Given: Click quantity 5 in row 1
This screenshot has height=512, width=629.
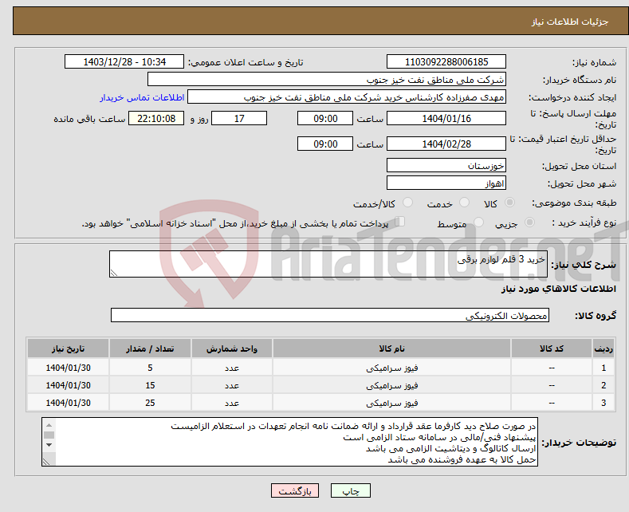Looking at the screenshot, I should point(150,368).
